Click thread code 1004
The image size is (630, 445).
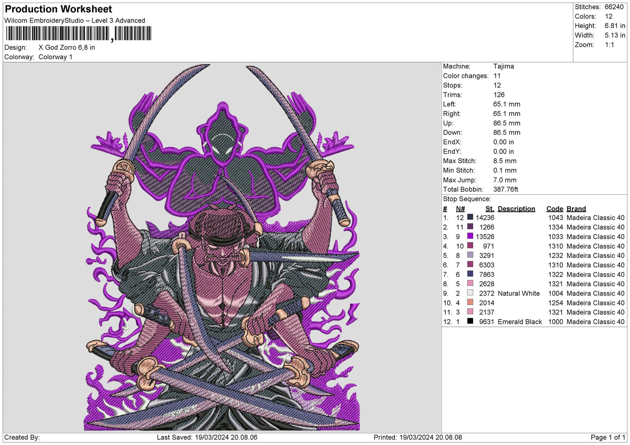[555, 293]
